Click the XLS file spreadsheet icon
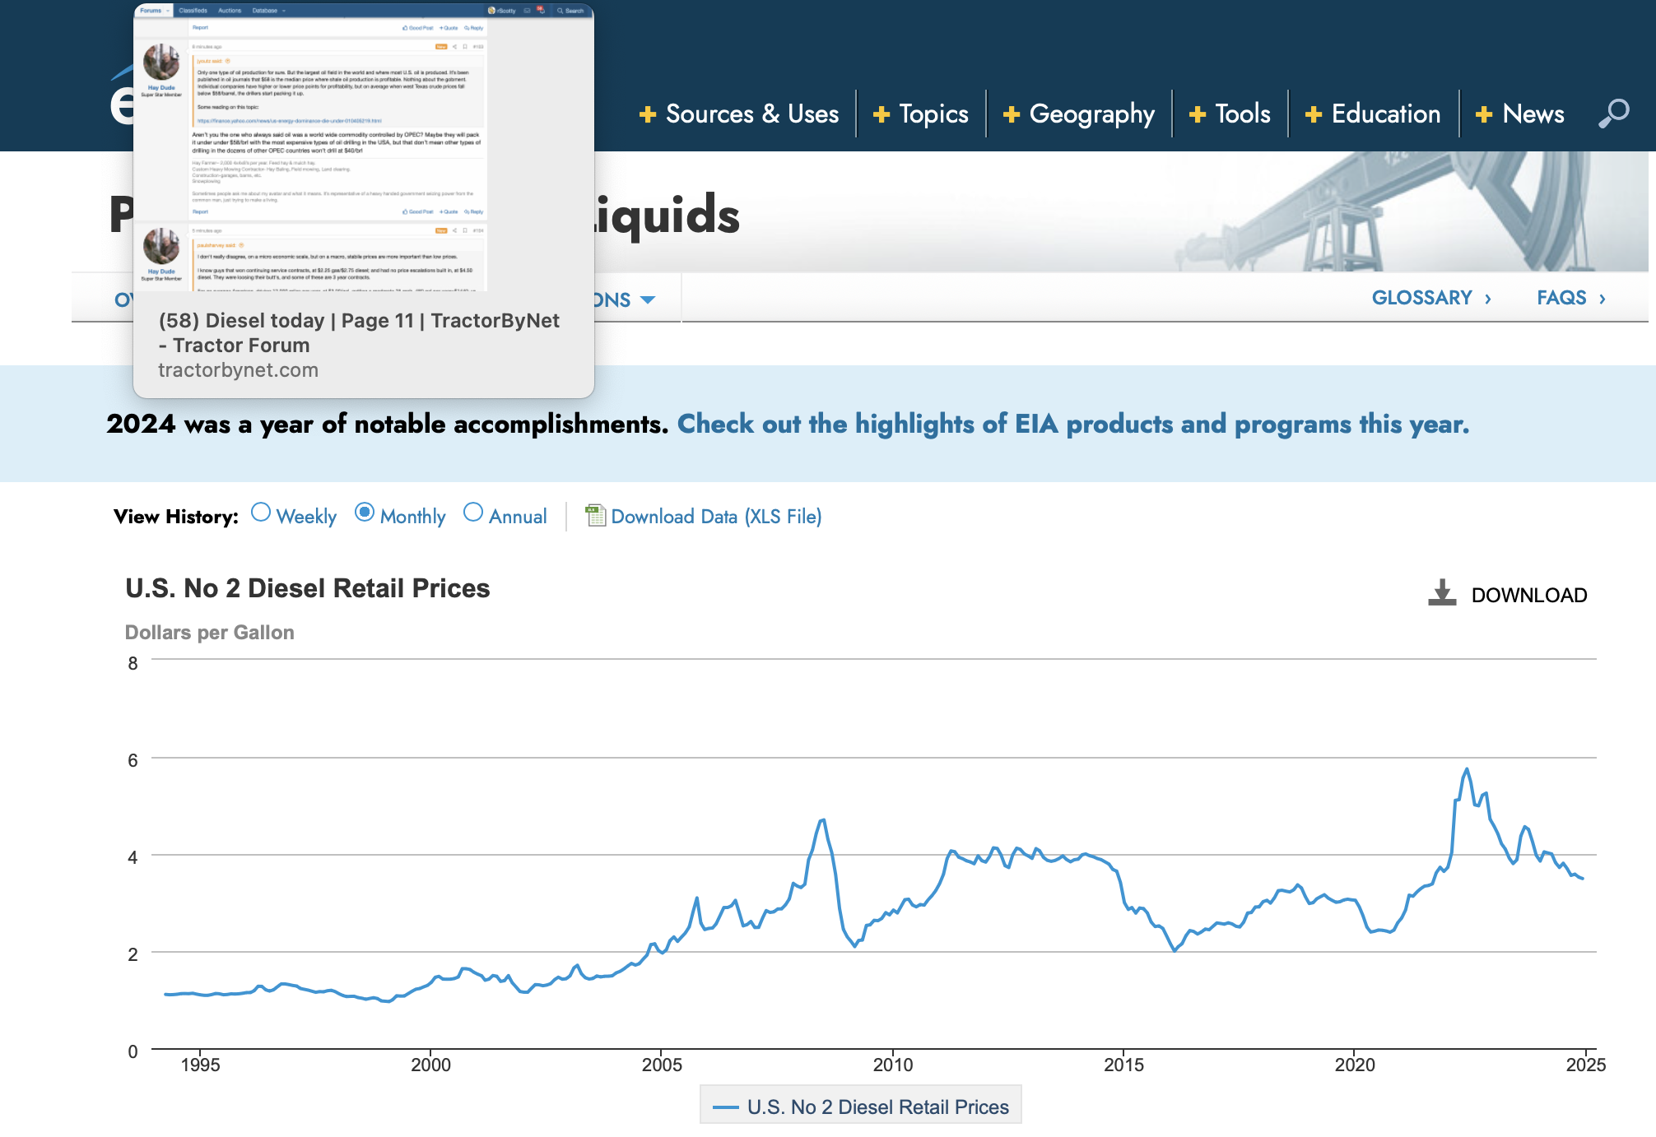 (594, 516)
